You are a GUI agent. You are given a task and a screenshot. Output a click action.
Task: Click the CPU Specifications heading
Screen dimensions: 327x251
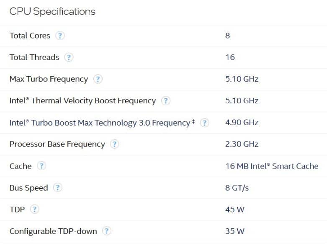(52, 11)
